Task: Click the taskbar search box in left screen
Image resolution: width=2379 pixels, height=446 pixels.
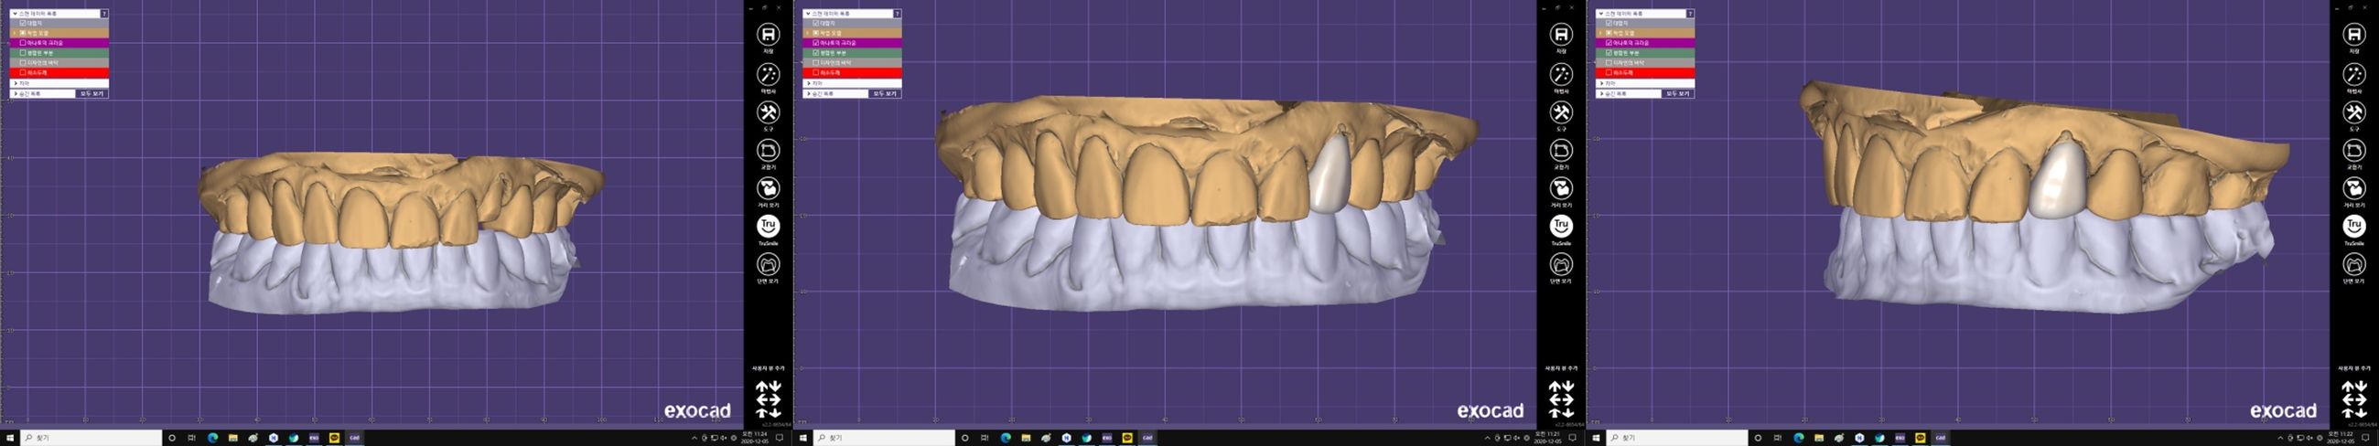Action: (92, 438)
